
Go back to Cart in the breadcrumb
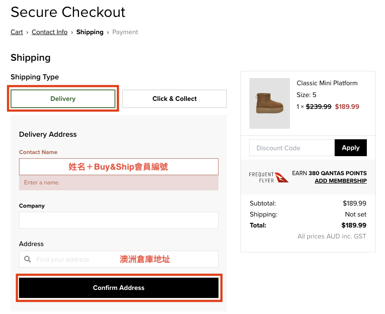17,32
